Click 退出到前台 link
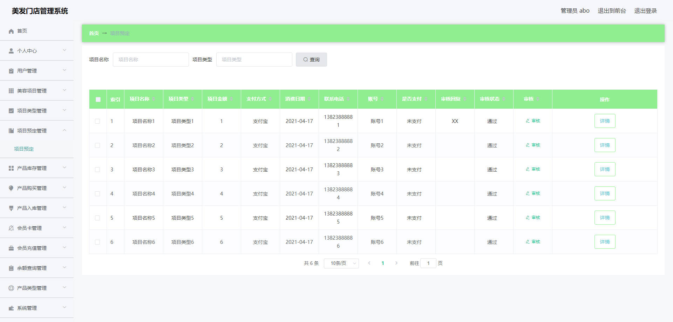 (612, 11)
